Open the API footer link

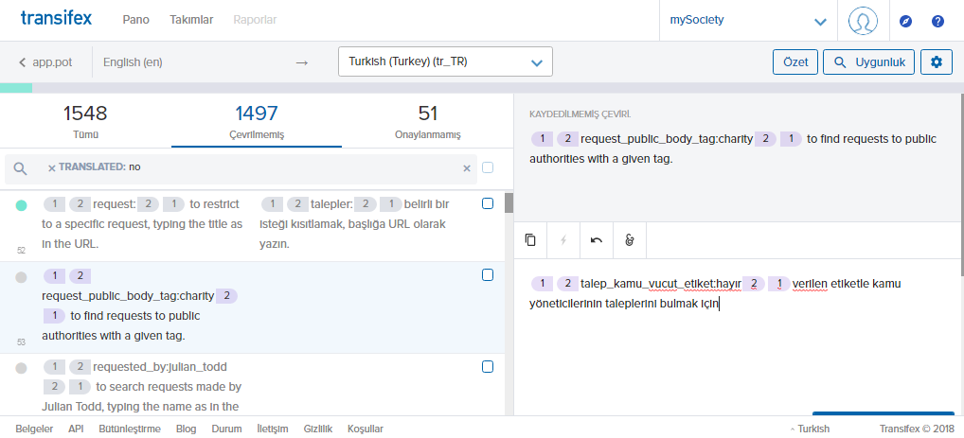tap(77, 429)
